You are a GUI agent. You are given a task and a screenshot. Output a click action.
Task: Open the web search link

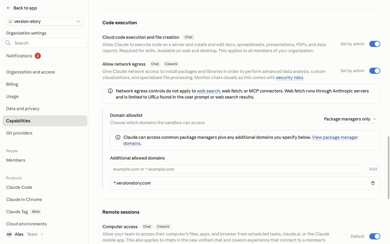pyautogui.click(x=208, y=91)
